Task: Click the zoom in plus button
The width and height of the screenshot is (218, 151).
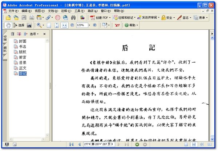Action: (95, 25)
